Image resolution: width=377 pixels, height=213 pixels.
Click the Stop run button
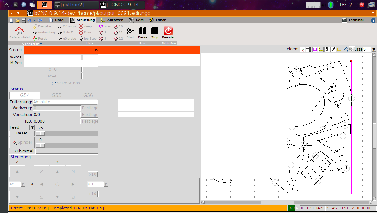pos(155,33)
